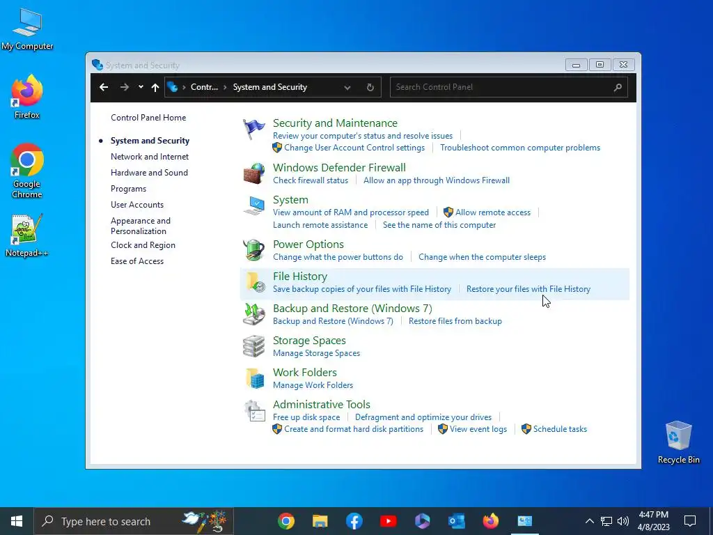Select the Notepad++ desktop shortcut
The image size is (713, 535).
coord(27,235)
